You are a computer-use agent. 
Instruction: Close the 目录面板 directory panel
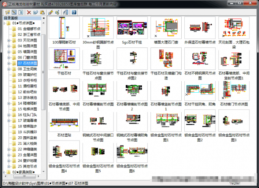pos(43,18)
